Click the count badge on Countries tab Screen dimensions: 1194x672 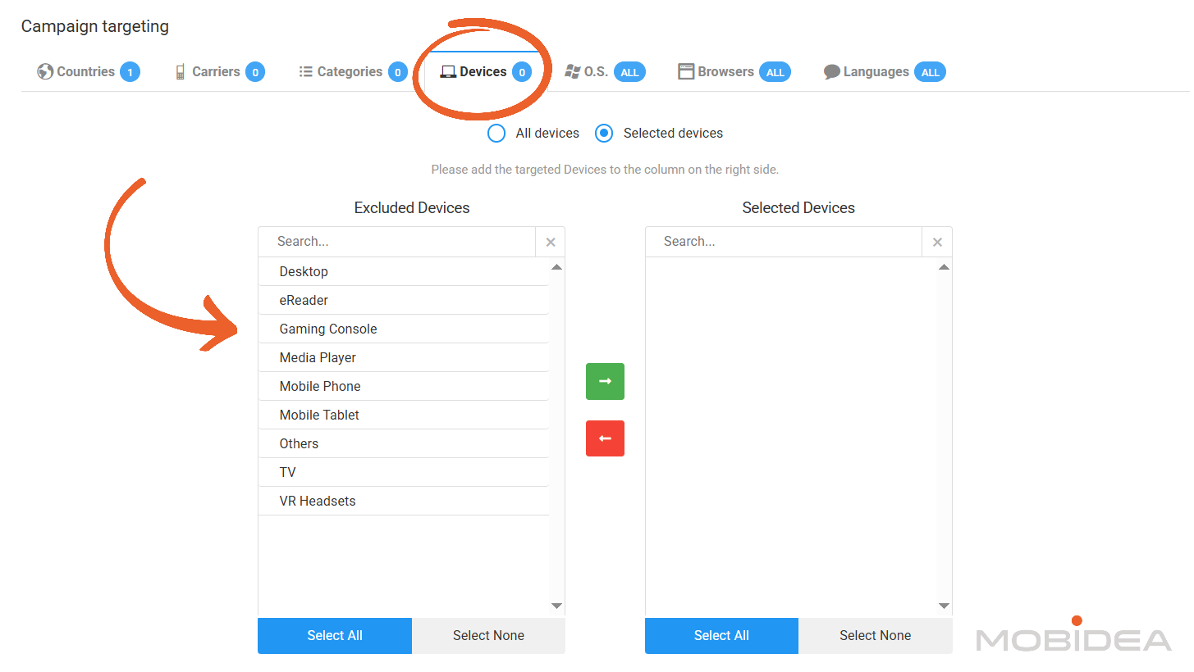130,72
